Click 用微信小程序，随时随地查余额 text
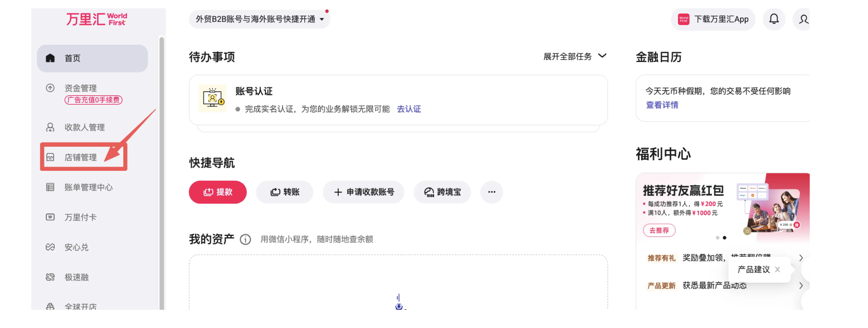Viewport: 868px width, 328px height. pyautogui.click(x=317, y=239)
